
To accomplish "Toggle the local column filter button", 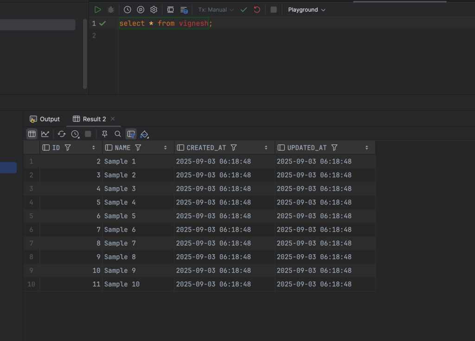I will tap(131, 134).
